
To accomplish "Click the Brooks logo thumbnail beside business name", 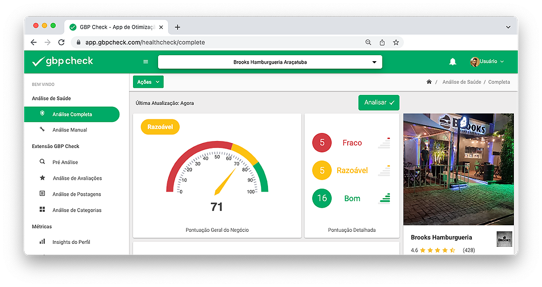I will point(504,239).
